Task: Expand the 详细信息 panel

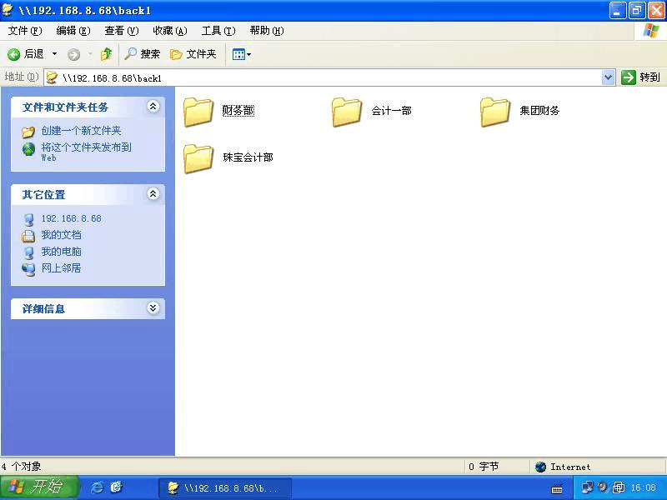Action: click(153, 308)
